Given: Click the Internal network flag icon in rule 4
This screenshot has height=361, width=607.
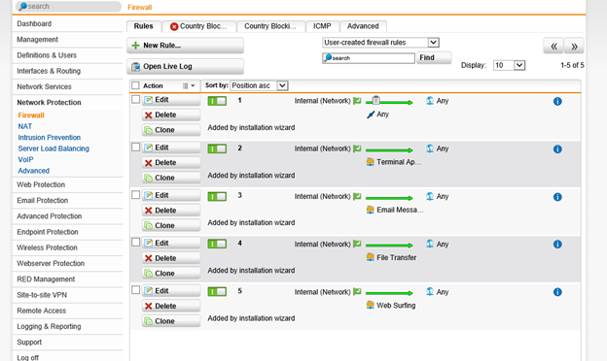Looking at the screenshot, I should [x=357, y=244].
